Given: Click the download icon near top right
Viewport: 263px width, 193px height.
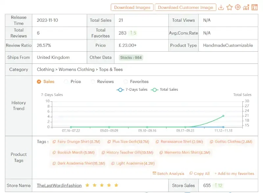Looking at the screenshot, I should (222, 7).
